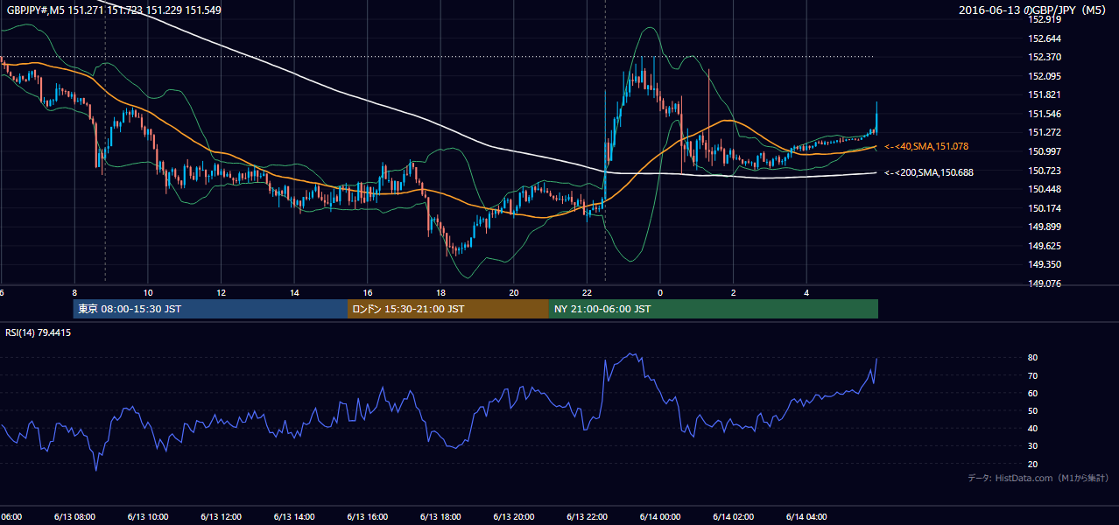This screenshot has width=1119, height=525.
Task: Click the 6/13 16:00 bottom date label
Action: click(x=367, y=516)
